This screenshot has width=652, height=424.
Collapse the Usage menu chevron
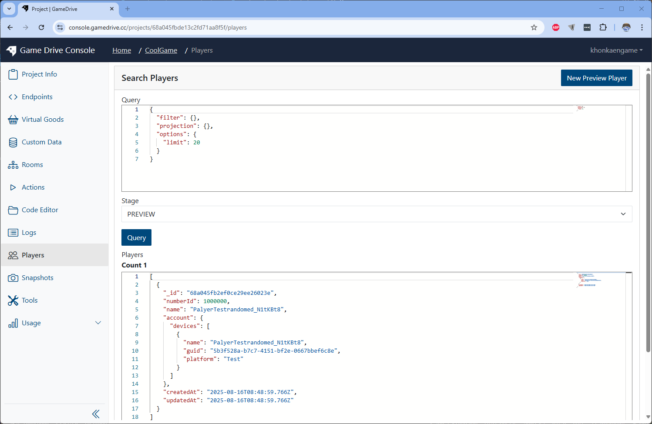coord(98,323)
